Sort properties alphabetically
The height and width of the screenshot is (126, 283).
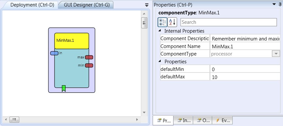(172, 22)
